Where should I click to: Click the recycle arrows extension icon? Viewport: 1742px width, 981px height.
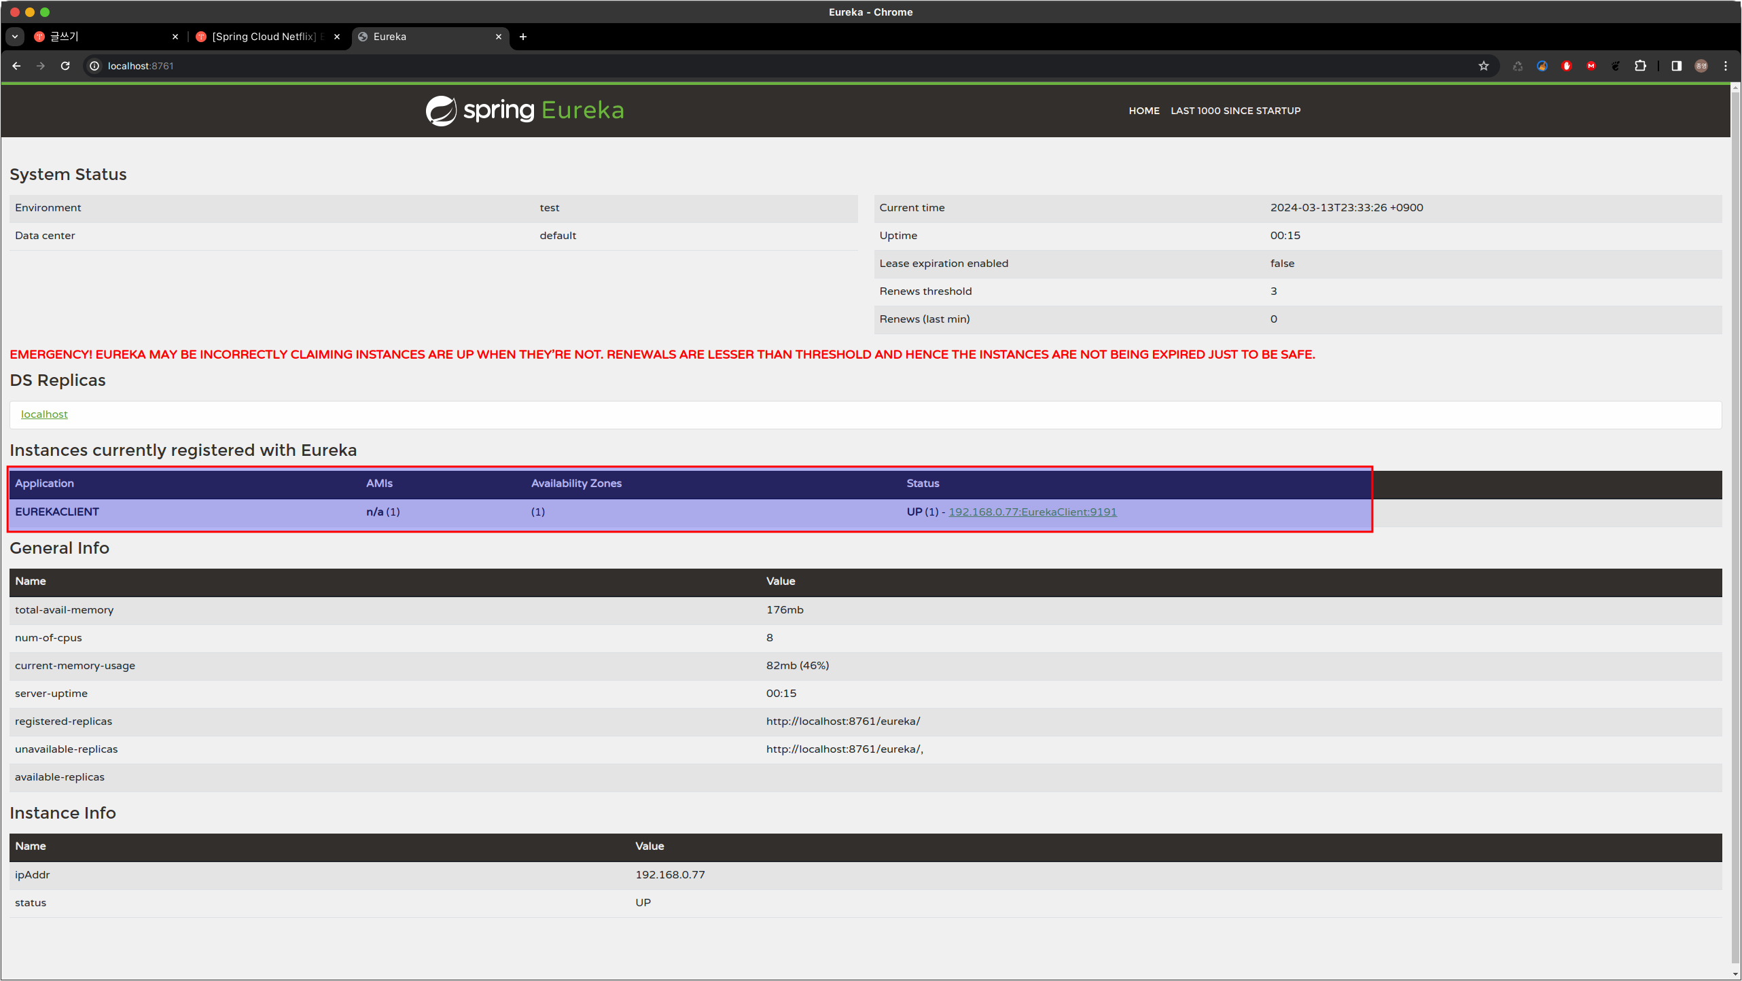[x=1518, y=66]
